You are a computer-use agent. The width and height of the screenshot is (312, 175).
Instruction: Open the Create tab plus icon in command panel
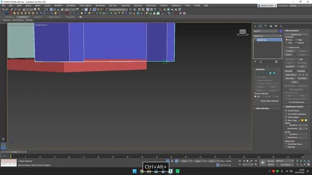255,26
